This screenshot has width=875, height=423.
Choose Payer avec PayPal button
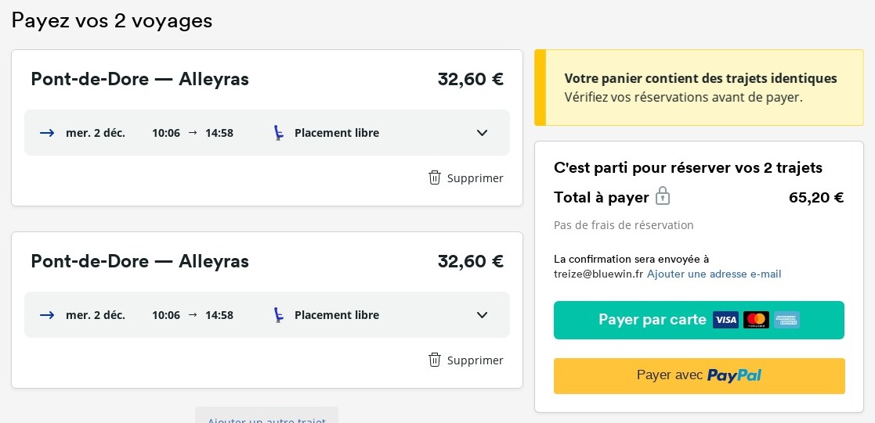click(700, 375)
